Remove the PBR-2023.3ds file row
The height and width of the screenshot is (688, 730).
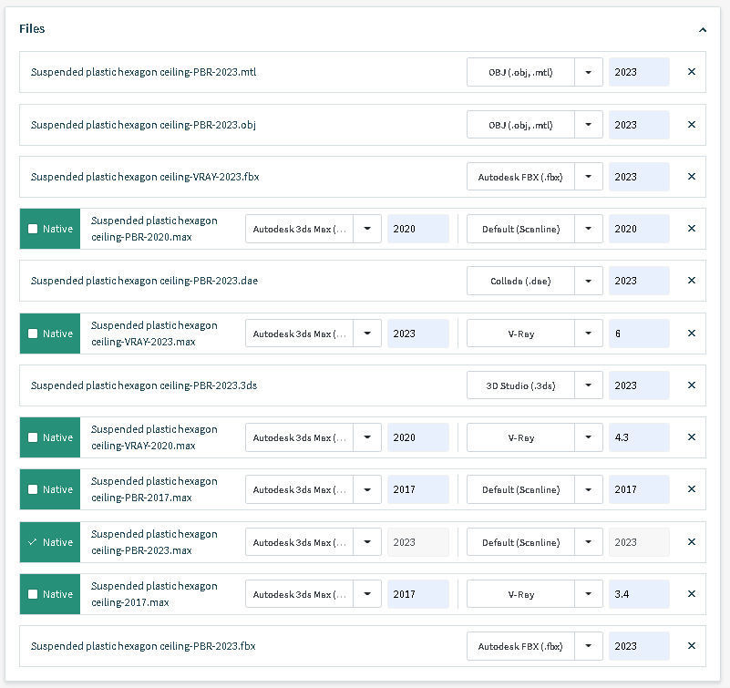pos(691,385)
